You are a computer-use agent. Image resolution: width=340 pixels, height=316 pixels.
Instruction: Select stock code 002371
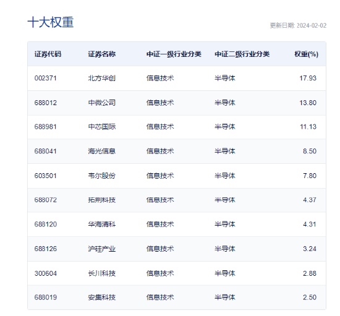46,78
